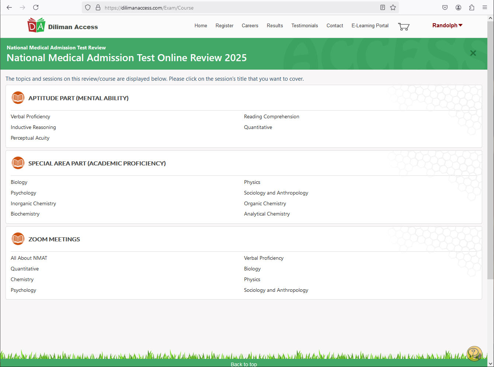Open the shopping cart icon
This screenshot has width=494, height=367.
[404, 27]
